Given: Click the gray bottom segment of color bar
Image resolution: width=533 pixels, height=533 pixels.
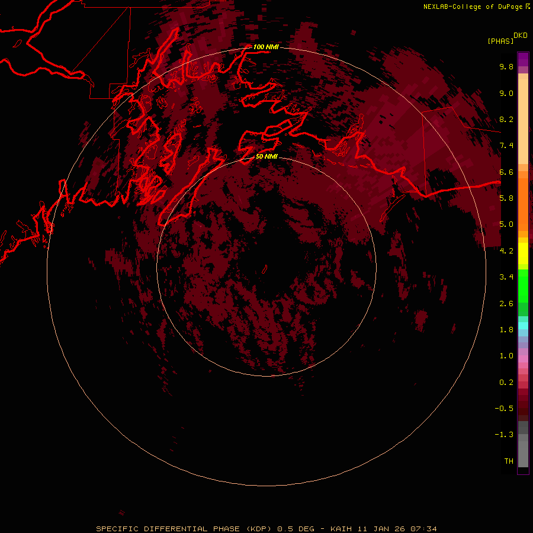Looking at the screenshot, I should [x=523, y=455].
